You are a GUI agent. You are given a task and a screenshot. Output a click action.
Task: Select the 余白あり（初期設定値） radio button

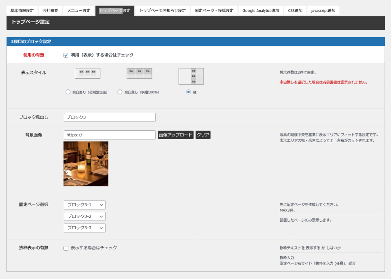coord(68,92)
